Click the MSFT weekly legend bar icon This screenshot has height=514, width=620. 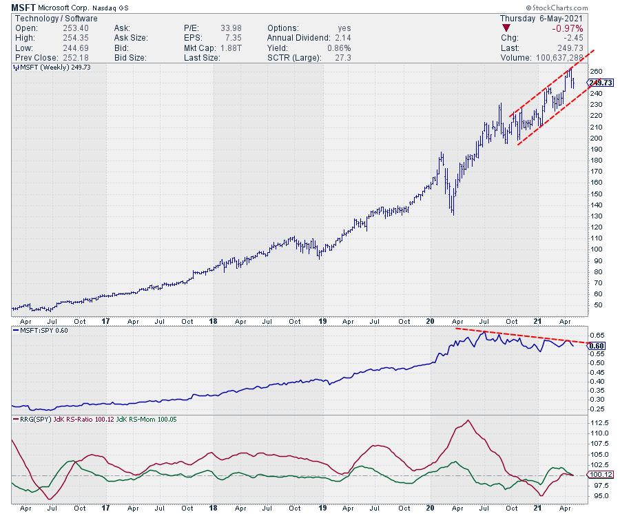16,68
